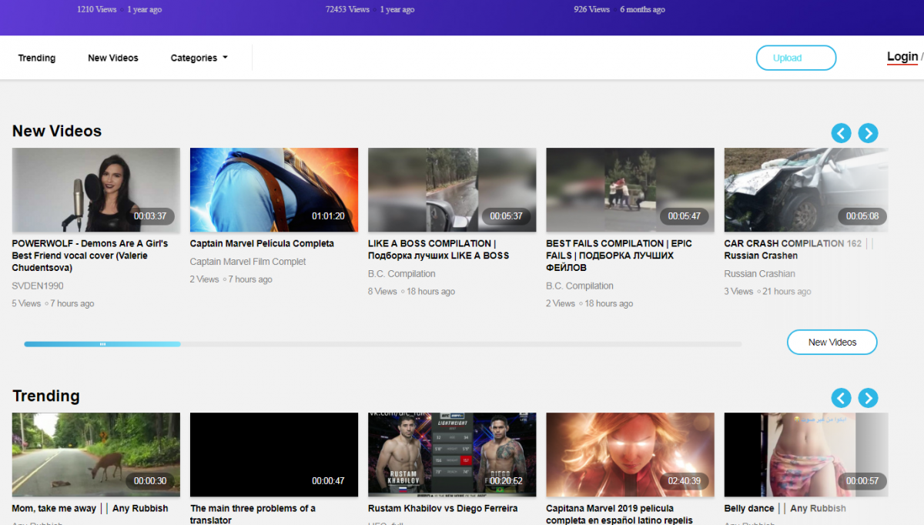Open New Videos in the navigation bar
The width and height of the screenshot is (924, 525).
113,58
